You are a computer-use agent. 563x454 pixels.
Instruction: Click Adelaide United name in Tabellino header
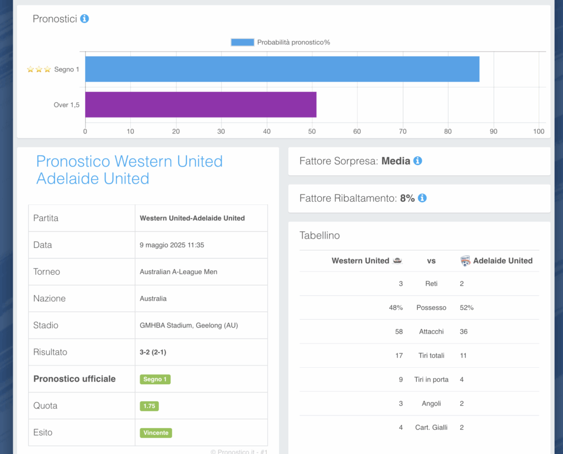pos(503,261)
